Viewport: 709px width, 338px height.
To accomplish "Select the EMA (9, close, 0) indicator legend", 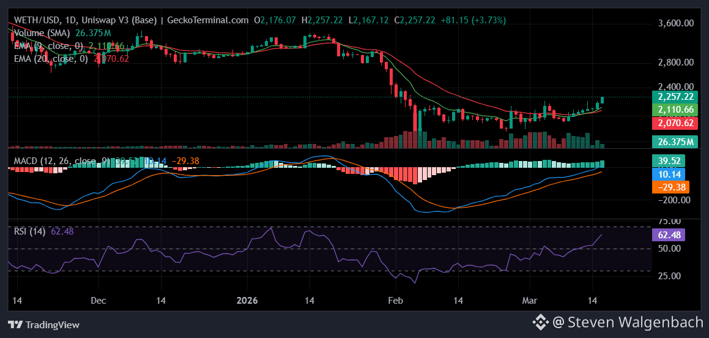I will [x=49, y=46].
